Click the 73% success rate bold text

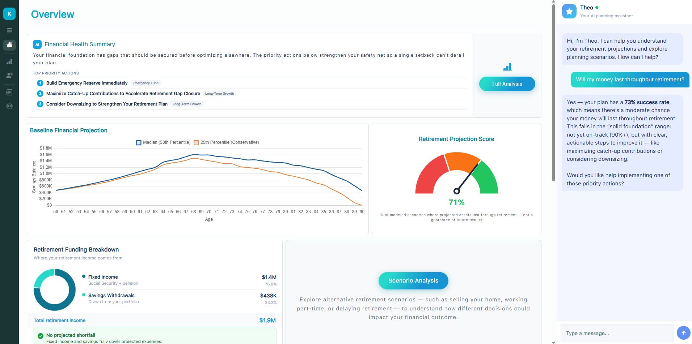tap(647, 102)
